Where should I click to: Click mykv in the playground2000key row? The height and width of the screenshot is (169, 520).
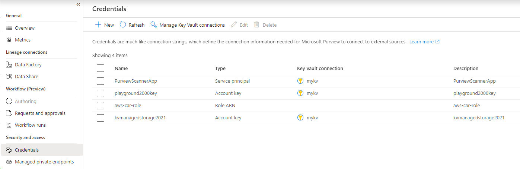point(312,93)
